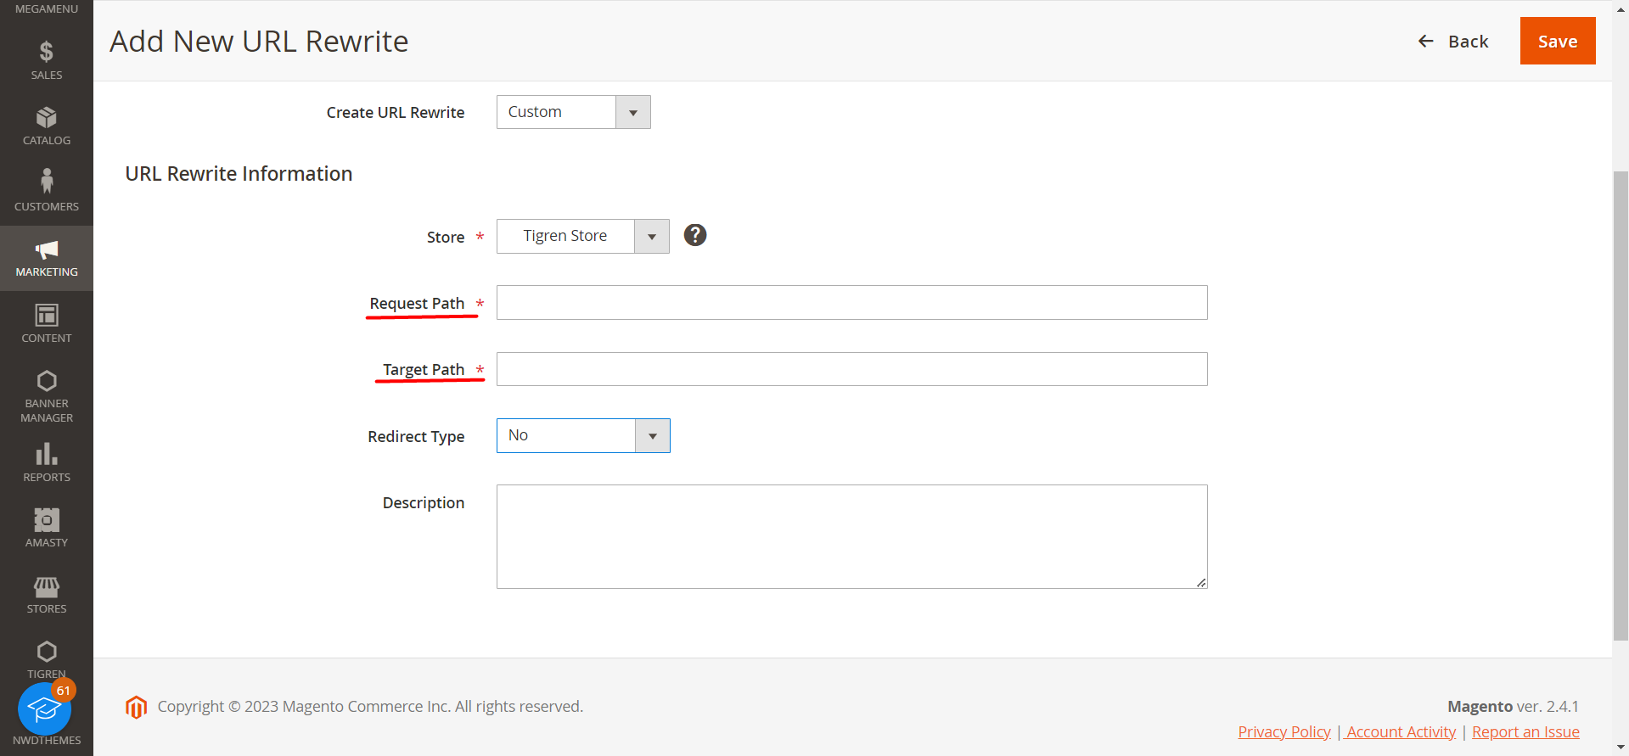The width and height of the screenshot is (1629, 756).
Task: Open the Catalog sidebar icon
Action: click(47, 118)
